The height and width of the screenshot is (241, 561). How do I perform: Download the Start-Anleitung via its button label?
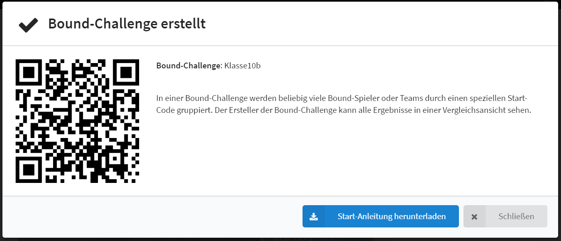pos(391,216)
